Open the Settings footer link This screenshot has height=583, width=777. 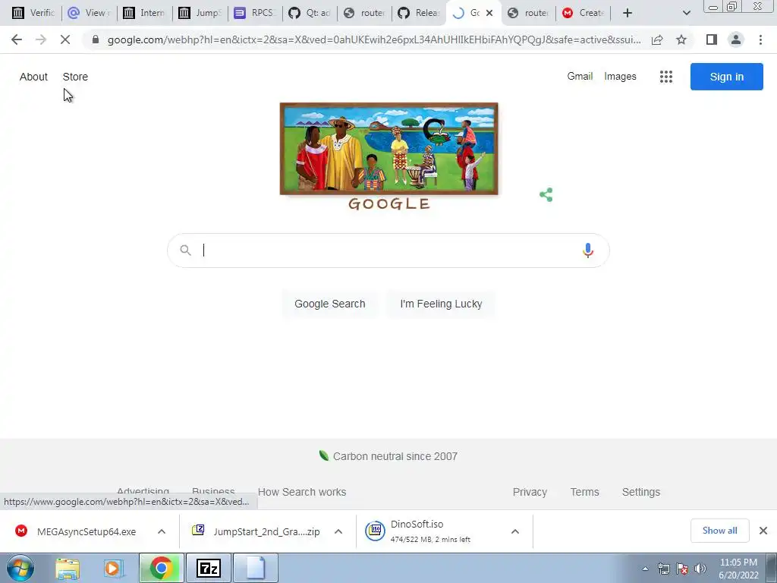(x=640, y=492)
